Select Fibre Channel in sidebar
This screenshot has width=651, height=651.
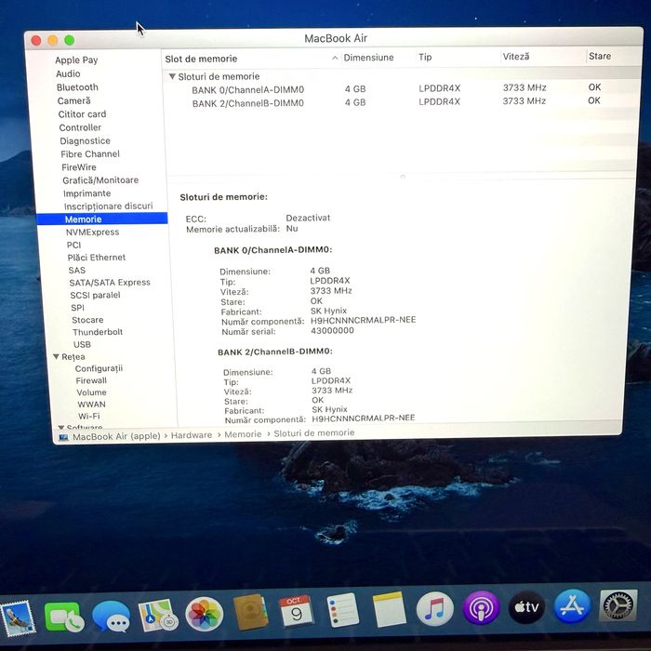(x=90, y=154)
